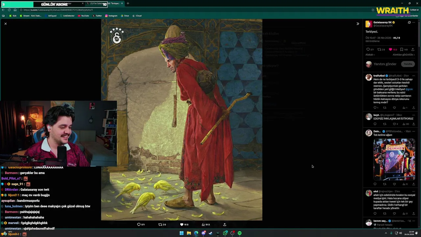Like the photo using heart icon below it
The width and height of the screenshot is (421, 237).
point(182,224)
